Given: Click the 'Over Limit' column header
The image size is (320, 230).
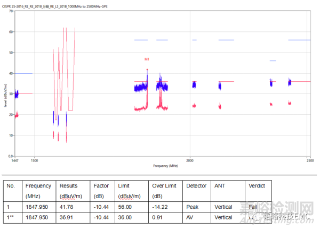Looking at the screenshot, I should (165, 186).
